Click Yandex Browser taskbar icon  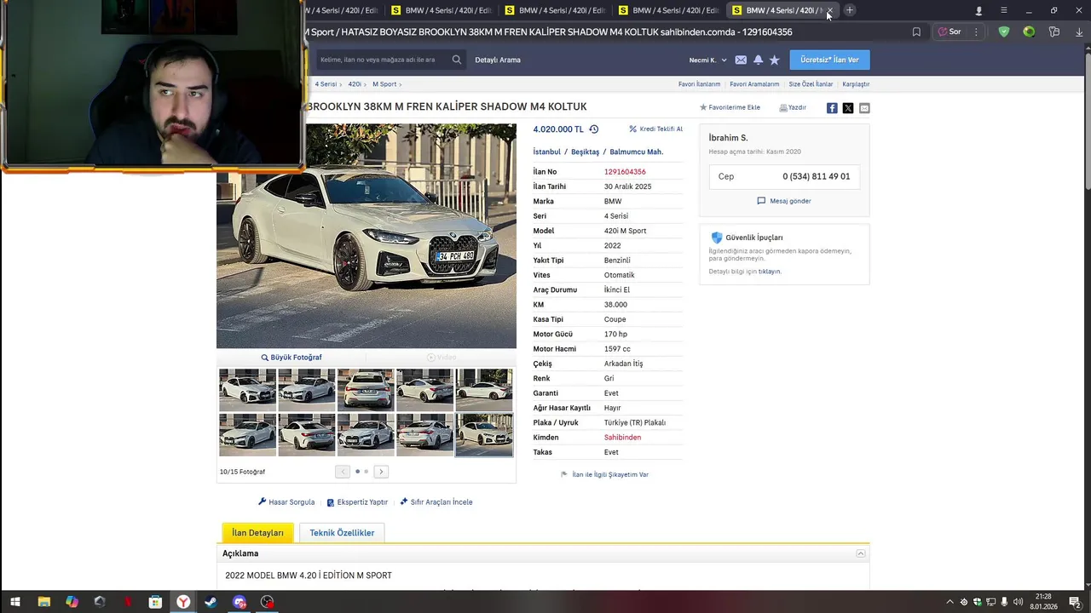click(x=183, y=602)
